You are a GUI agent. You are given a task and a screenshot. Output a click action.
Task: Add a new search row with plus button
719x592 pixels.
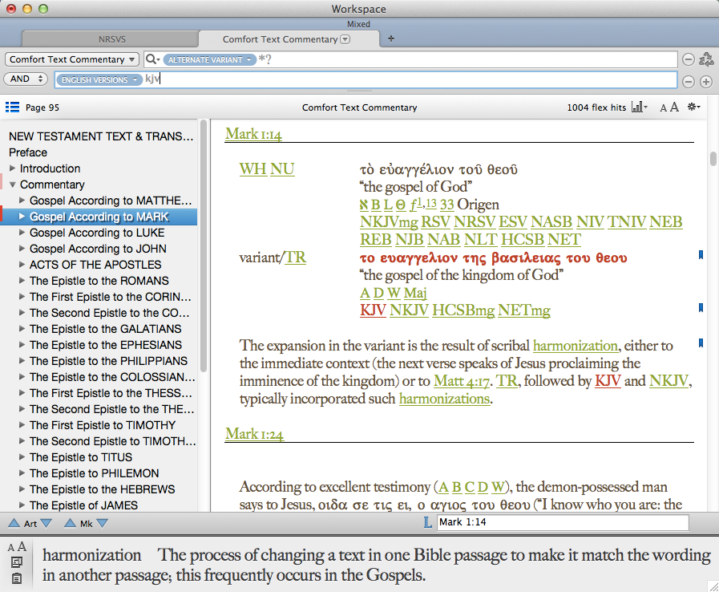pos(706,82)
